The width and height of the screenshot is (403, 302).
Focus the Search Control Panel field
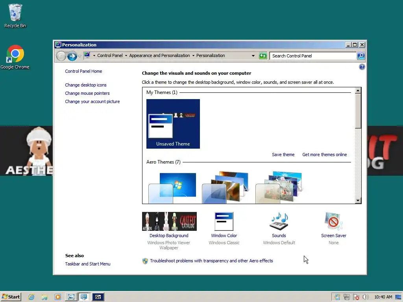coord(313,56)
